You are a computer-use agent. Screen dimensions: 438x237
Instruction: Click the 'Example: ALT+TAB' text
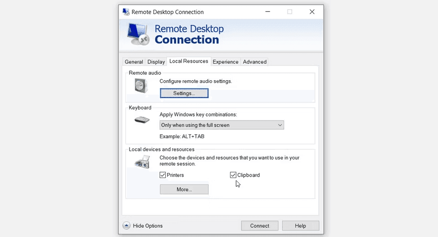click(x=182, y=136)
